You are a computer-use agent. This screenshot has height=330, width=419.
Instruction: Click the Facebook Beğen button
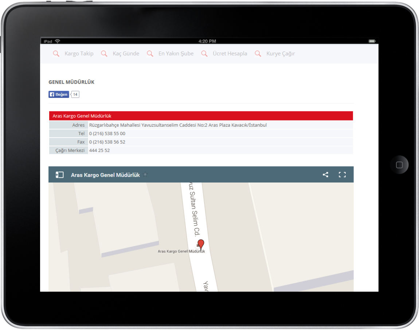[x=59, y=95]
